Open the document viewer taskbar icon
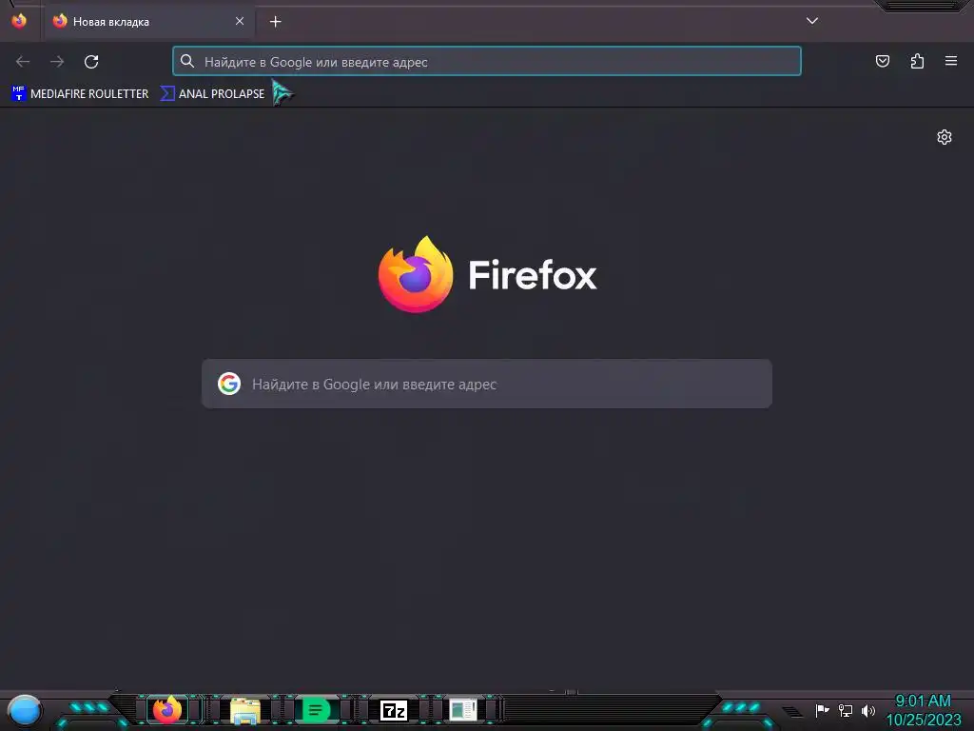The height and width of the screenshot is (731, 974). click(463, 710)
